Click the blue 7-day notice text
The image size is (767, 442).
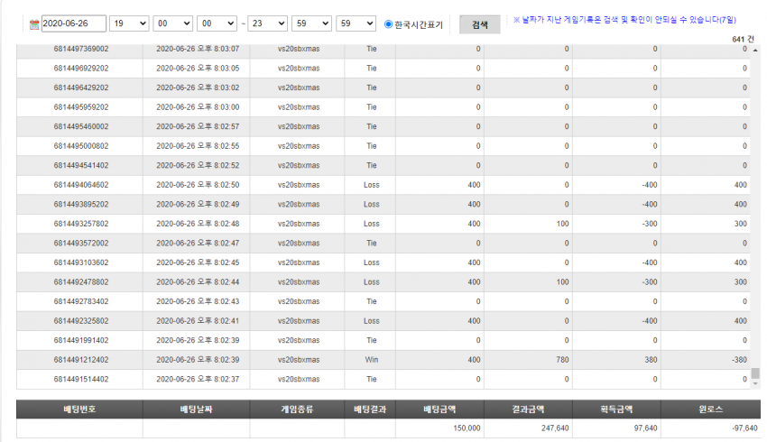624,20
